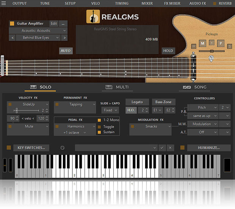This screenshot has height=209, width=235.
Task: Enable the Harmonics pedal FX
Action: [x=57, y=126]
